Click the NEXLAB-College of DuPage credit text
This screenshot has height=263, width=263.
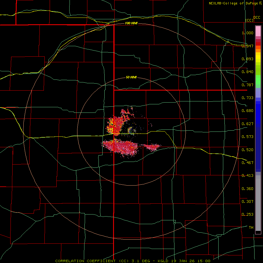click(235, 3)
